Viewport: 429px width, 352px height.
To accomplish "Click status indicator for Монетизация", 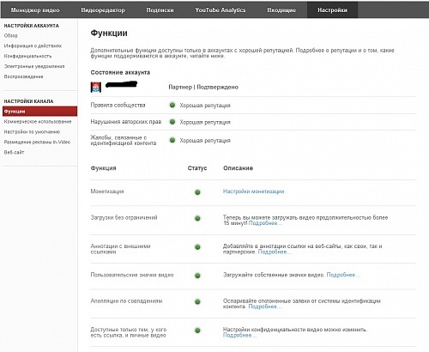I will tap(197, 192).
